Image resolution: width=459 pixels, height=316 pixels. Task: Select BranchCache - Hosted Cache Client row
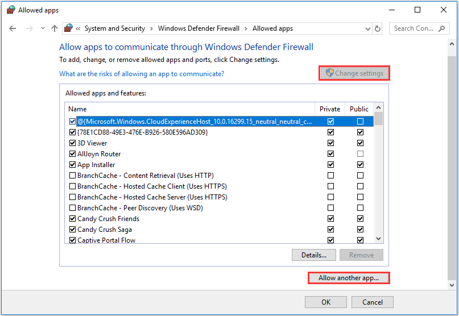tap(219, 186)
